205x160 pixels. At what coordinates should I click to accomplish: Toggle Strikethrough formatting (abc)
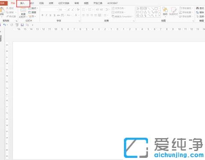coord(58,15)
